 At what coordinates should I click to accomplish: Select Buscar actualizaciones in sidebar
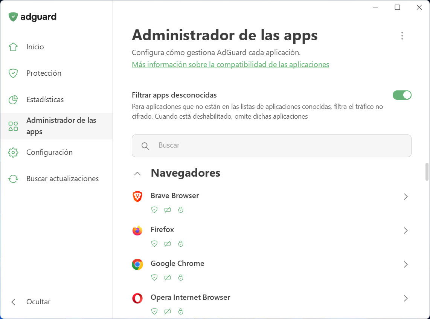pyautogui.click(x=56, y=179)
